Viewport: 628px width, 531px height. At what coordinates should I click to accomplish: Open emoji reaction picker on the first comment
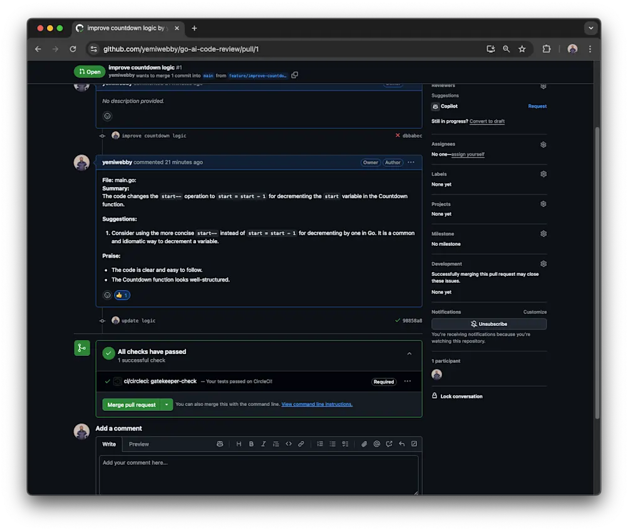(x=107, y=115)
